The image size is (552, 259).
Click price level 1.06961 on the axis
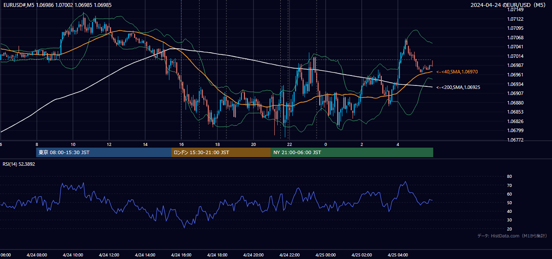[515, 75]
